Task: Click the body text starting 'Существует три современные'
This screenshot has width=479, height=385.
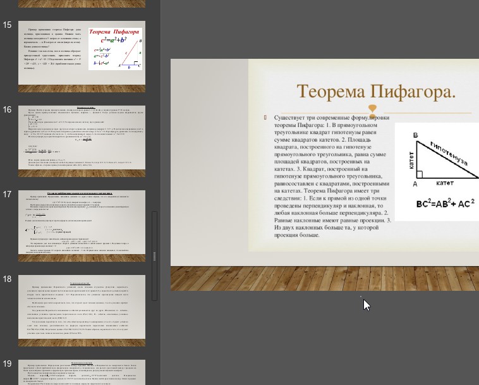Action: (332, 176)
